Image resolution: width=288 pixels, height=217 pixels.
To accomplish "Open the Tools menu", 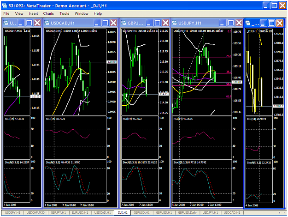I will point(65,13).
